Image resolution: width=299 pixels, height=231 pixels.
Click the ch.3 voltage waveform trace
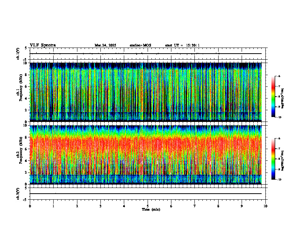146,194
